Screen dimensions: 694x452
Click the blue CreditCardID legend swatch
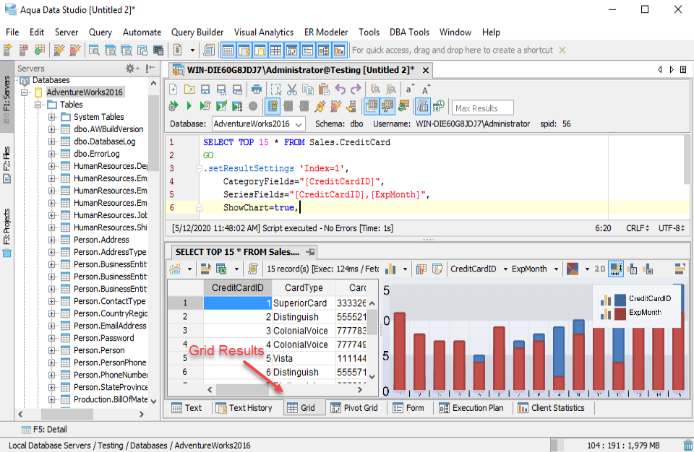pos(620,300)
